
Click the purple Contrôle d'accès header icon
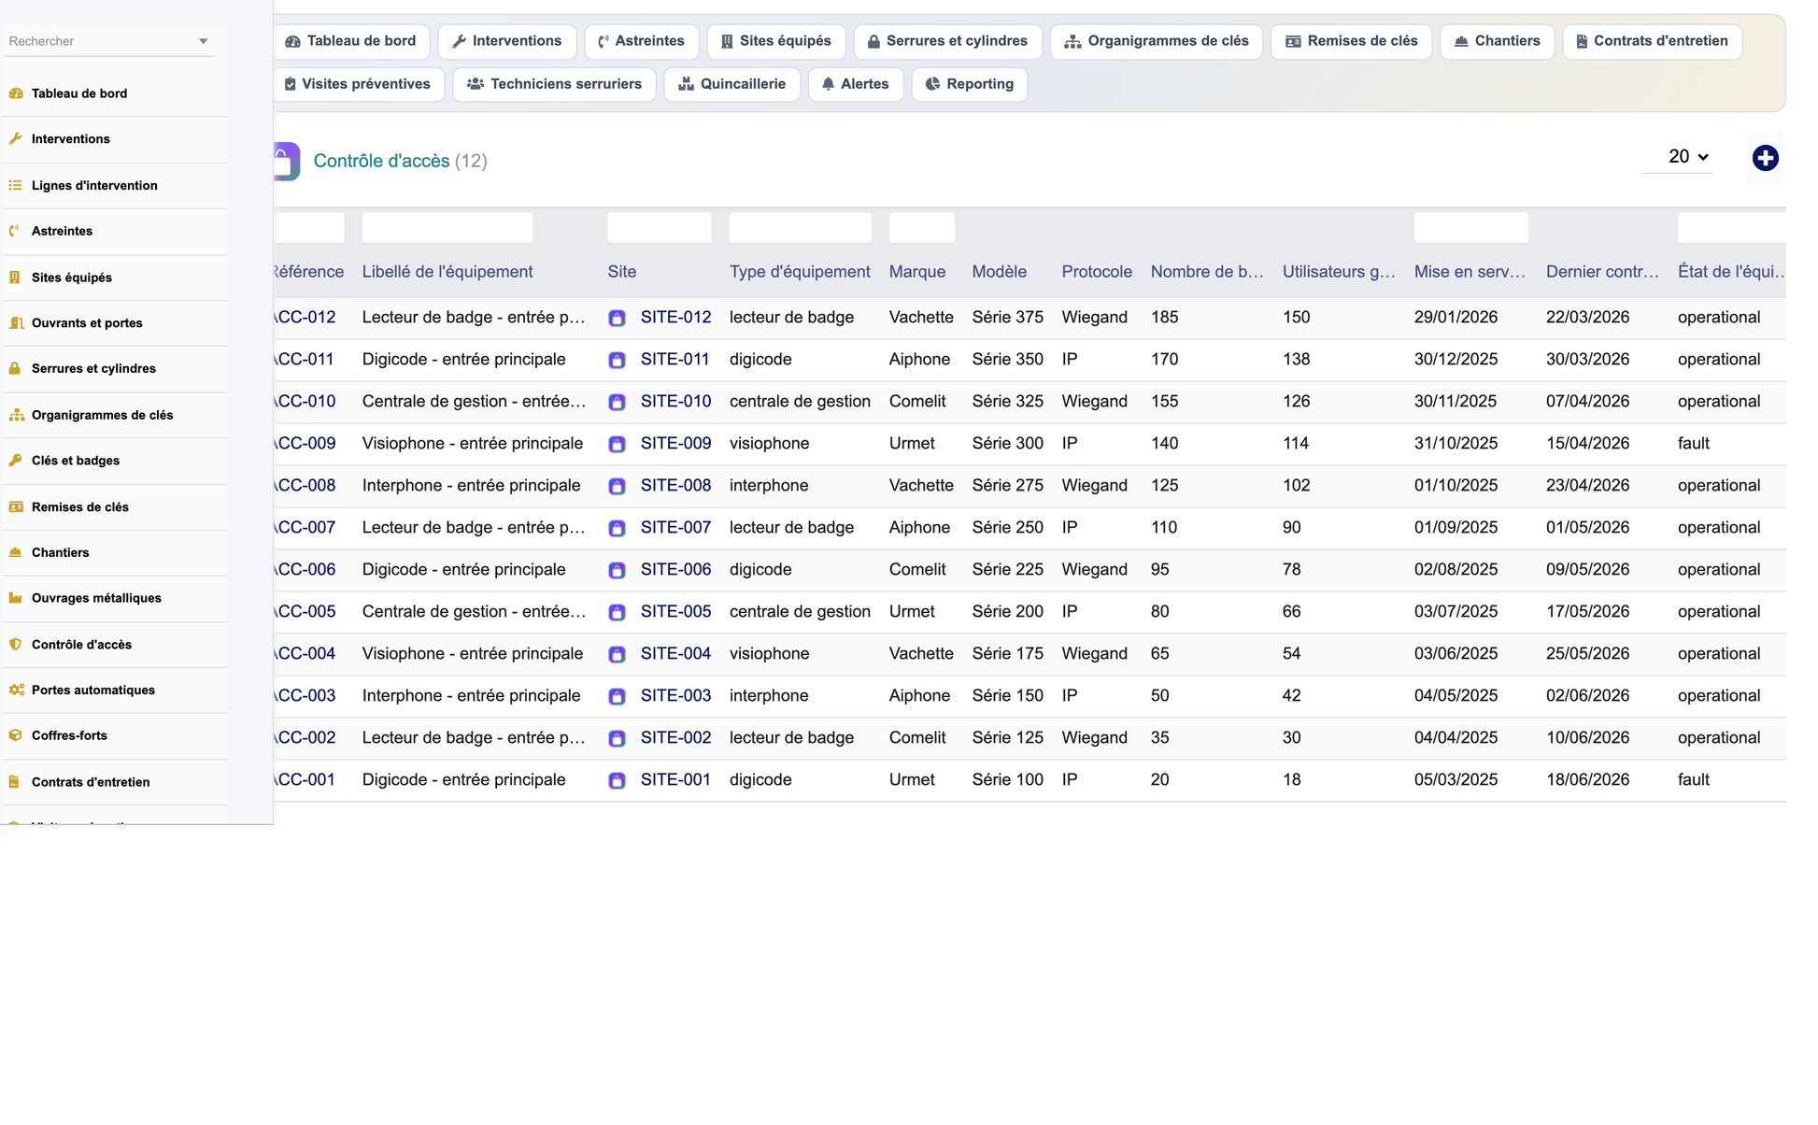point(286,161)
